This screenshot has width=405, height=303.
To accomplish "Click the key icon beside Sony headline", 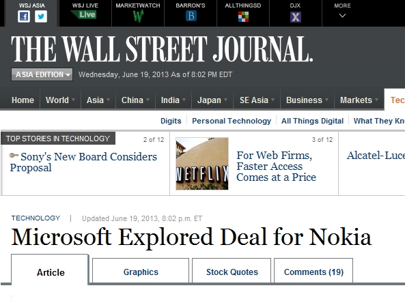I will (14, 155).
